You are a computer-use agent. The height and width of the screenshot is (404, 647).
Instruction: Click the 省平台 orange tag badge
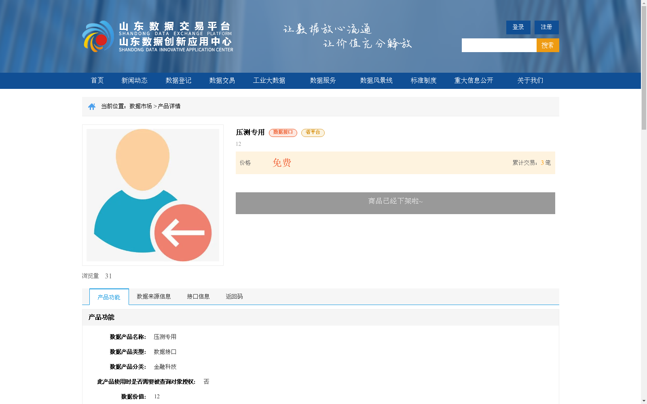pos(313,133)
